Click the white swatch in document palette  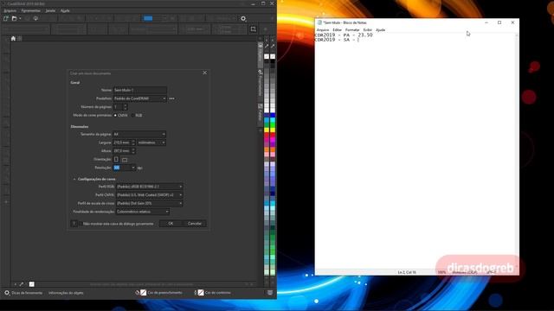[x=31, y=284]
